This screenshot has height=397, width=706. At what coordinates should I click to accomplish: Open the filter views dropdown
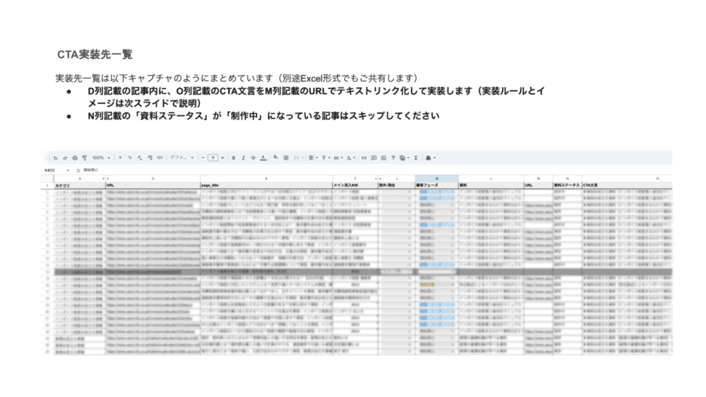click(404, 158)
